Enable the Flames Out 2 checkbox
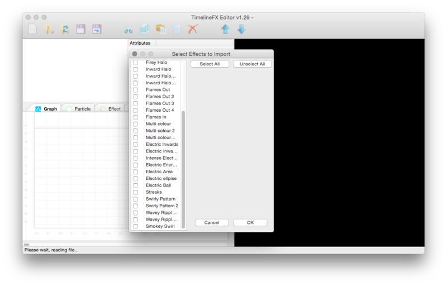The image size is (447, 286). [135, 97]
